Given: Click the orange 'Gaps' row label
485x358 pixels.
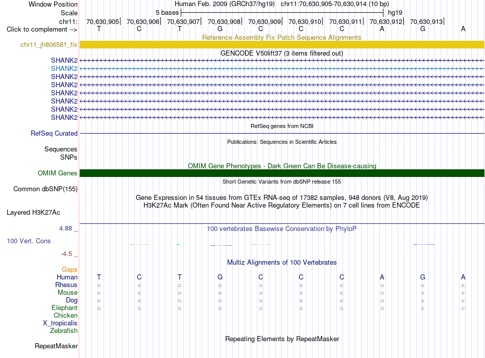Looking at the screenshot, I should [69, 270].
